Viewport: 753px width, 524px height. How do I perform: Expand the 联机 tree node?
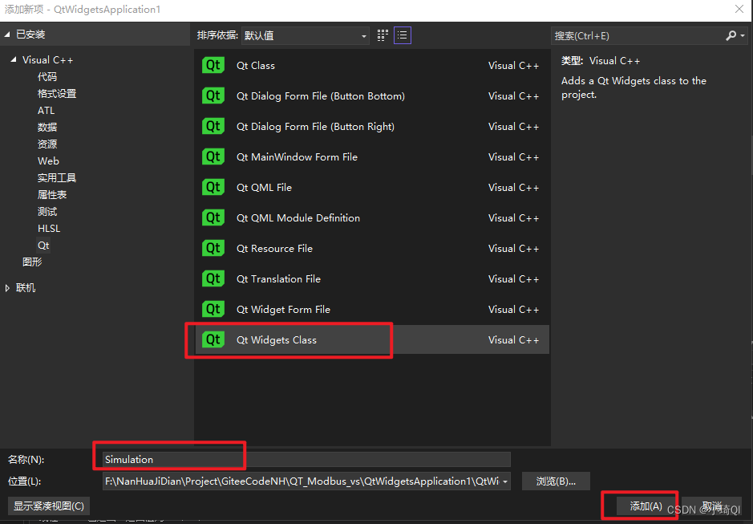click(7, 288)
